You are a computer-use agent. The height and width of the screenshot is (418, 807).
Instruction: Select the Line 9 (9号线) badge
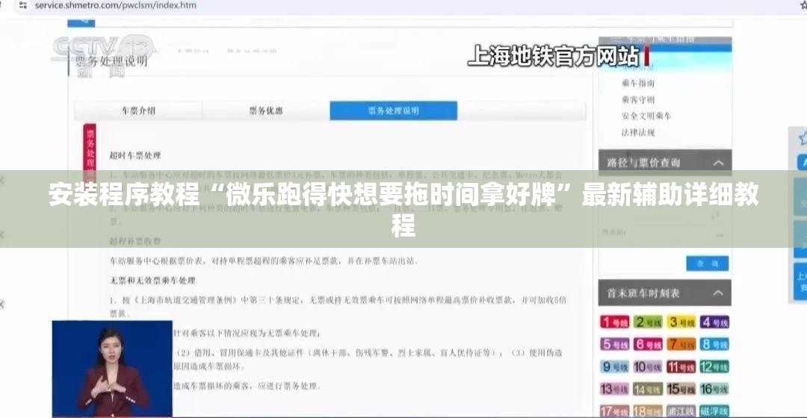pos(614,367)
